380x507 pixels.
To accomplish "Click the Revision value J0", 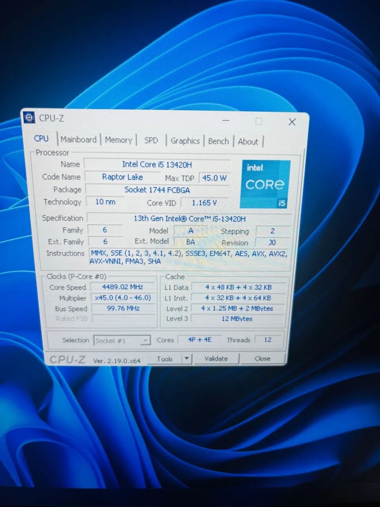I will tap(272, 242).
